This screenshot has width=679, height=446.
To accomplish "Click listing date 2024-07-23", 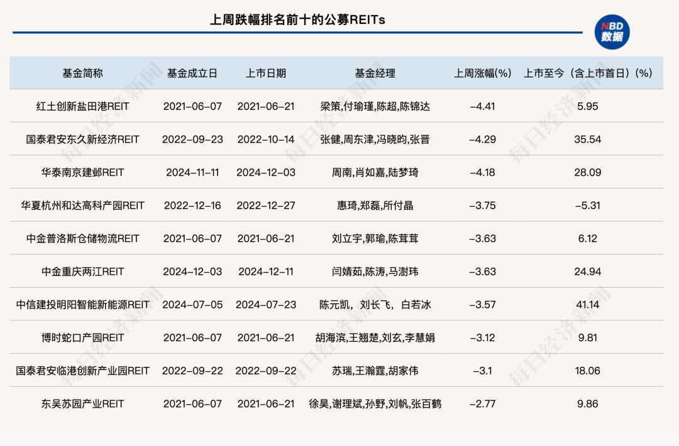I will click(x=266, y=305).
